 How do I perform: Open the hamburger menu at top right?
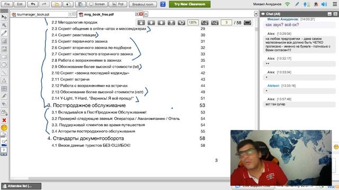[335, 4]
